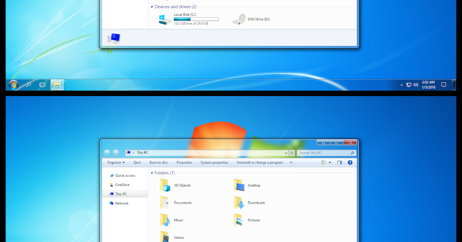Click the Change your view icon
This screenshot has height=242, width=462.
(x=323, y=162)
